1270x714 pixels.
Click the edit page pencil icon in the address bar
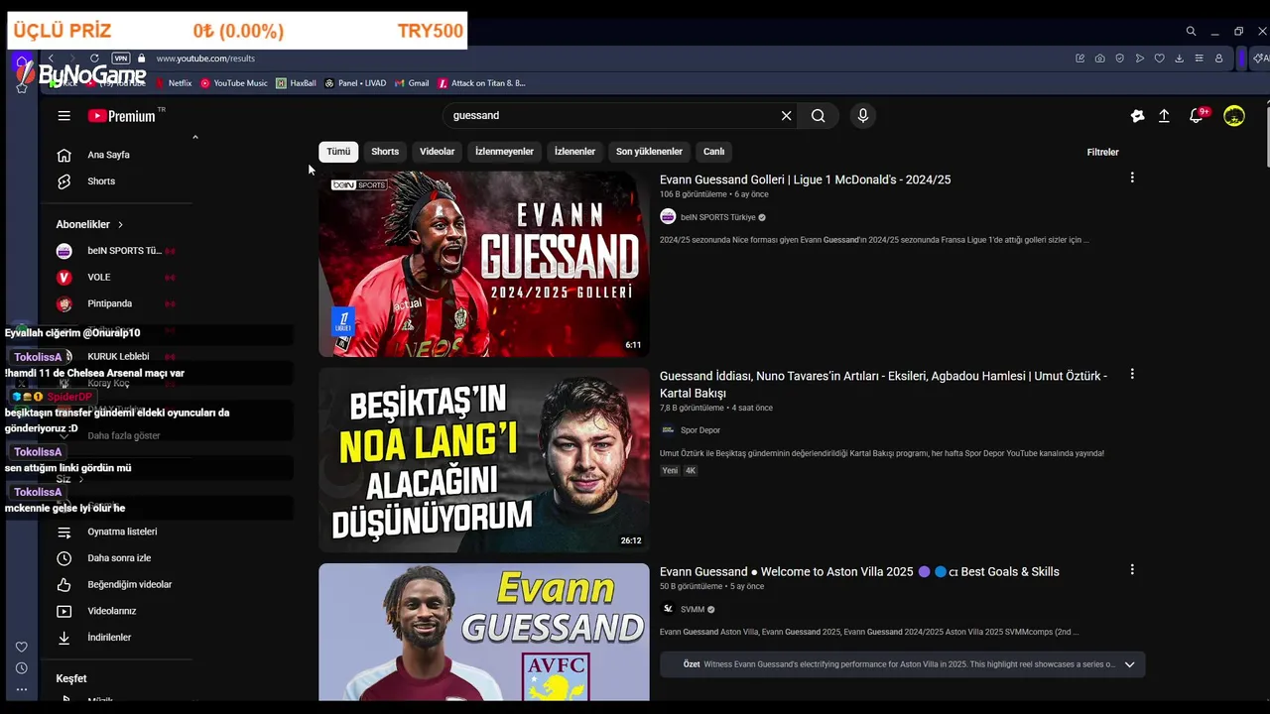click(x=1079, y=59)
